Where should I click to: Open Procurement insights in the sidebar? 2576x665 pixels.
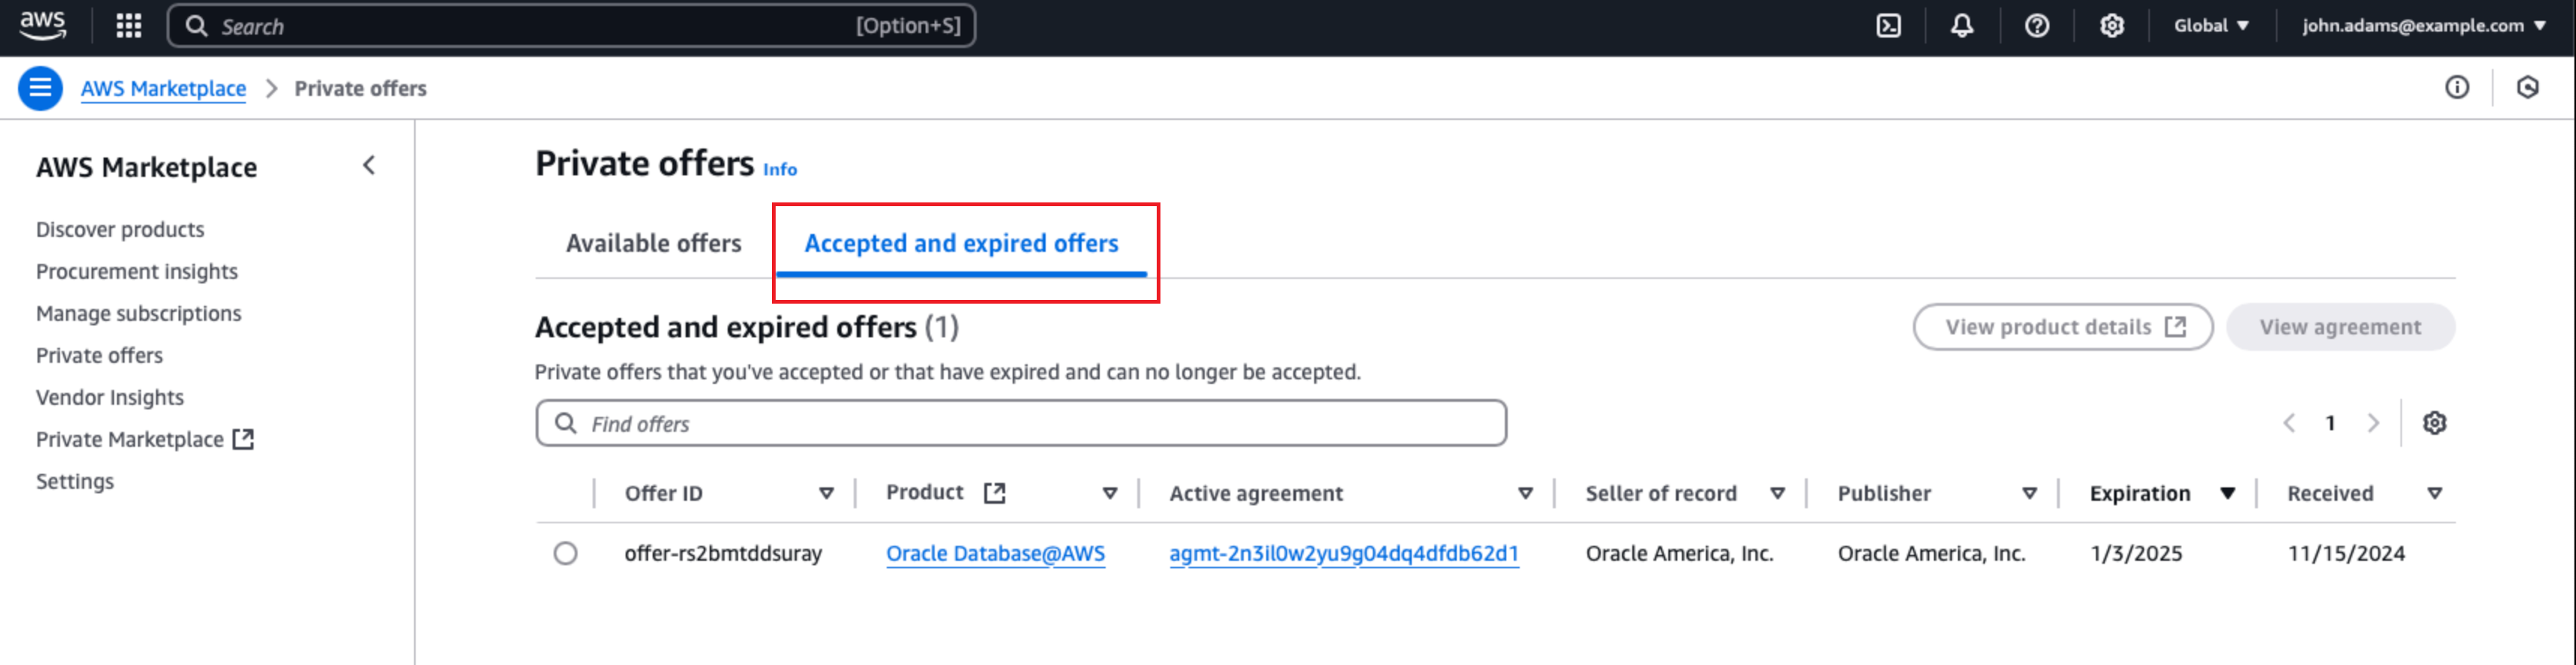(137, 271)
